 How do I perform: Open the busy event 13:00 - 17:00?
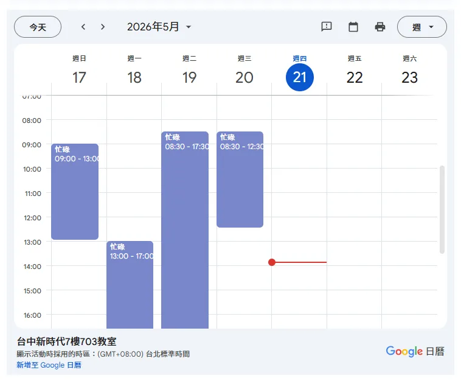point(130,285)
